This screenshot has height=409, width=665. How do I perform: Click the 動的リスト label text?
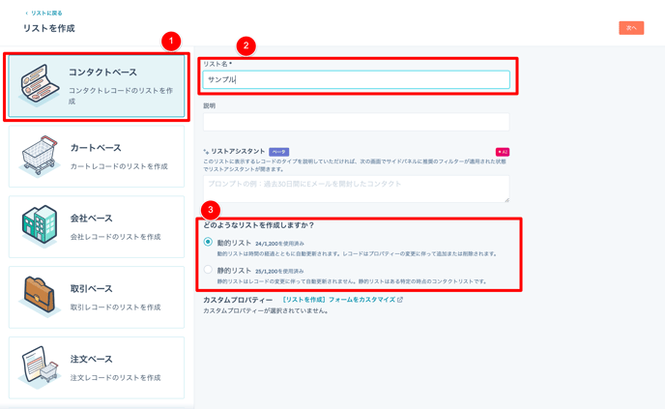click(234, 243)
